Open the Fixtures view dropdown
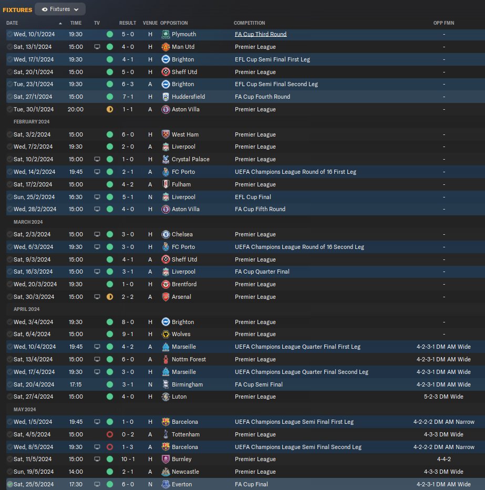 [x=60, y=9]
